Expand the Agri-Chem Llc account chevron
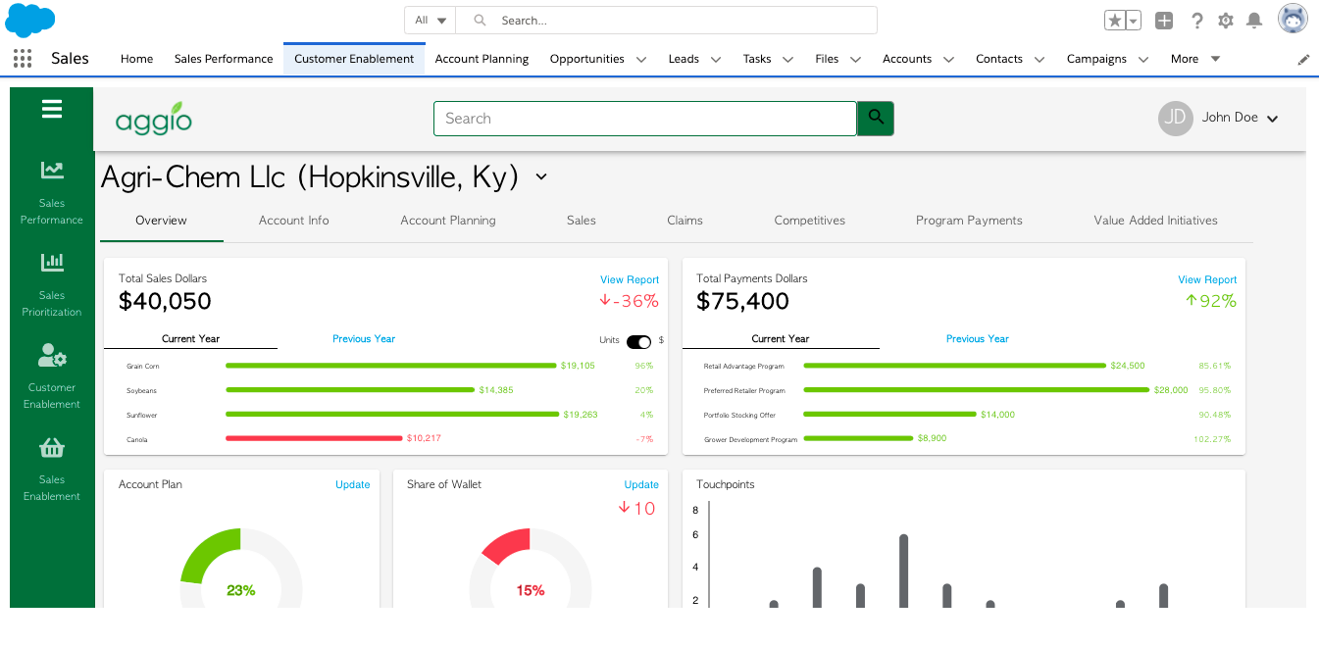Screen dimensions: 1319x647 [x=541, y=177]
